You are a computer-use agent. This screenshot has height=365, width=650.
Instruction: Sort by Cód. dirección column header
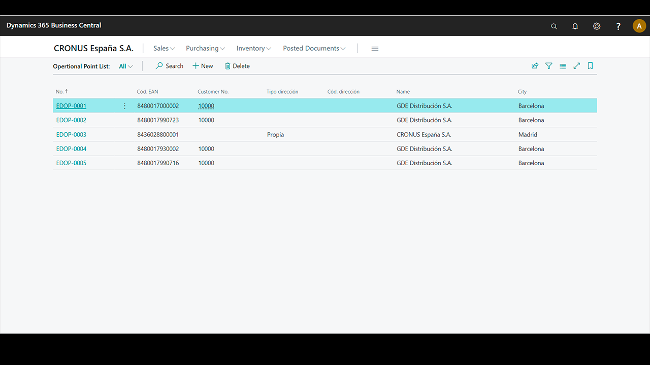(343, 92)
